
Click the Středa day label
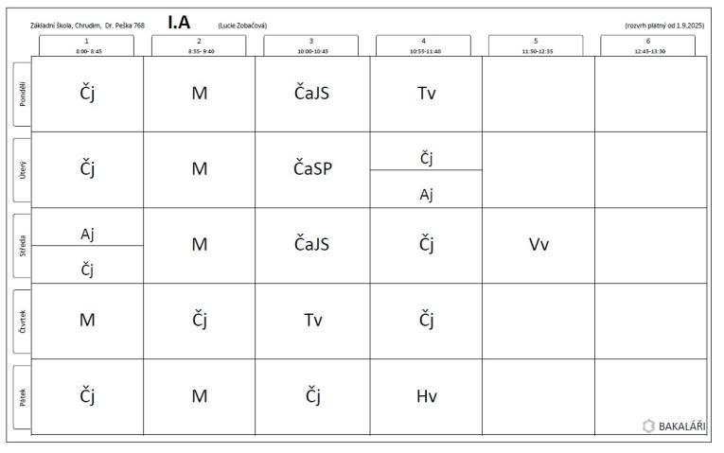[x=22, y=245]
